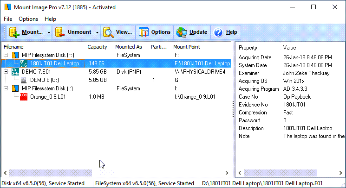346x188 pixels.
Task: Click the Help question mark icon
Action: pos(218,32)
